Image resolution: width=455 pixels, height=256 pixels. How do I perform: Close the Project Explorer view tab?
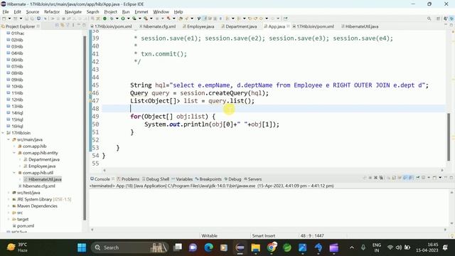pos(38,26)
